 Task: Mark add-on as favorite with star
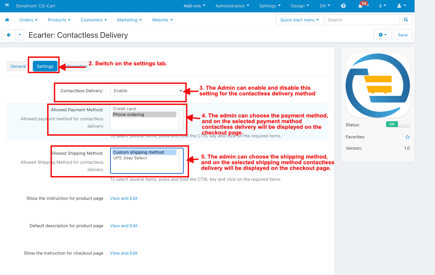[407, 137]
